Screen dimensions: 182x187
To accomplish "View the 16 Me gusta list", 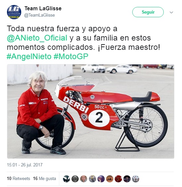I will coord(44,179).
